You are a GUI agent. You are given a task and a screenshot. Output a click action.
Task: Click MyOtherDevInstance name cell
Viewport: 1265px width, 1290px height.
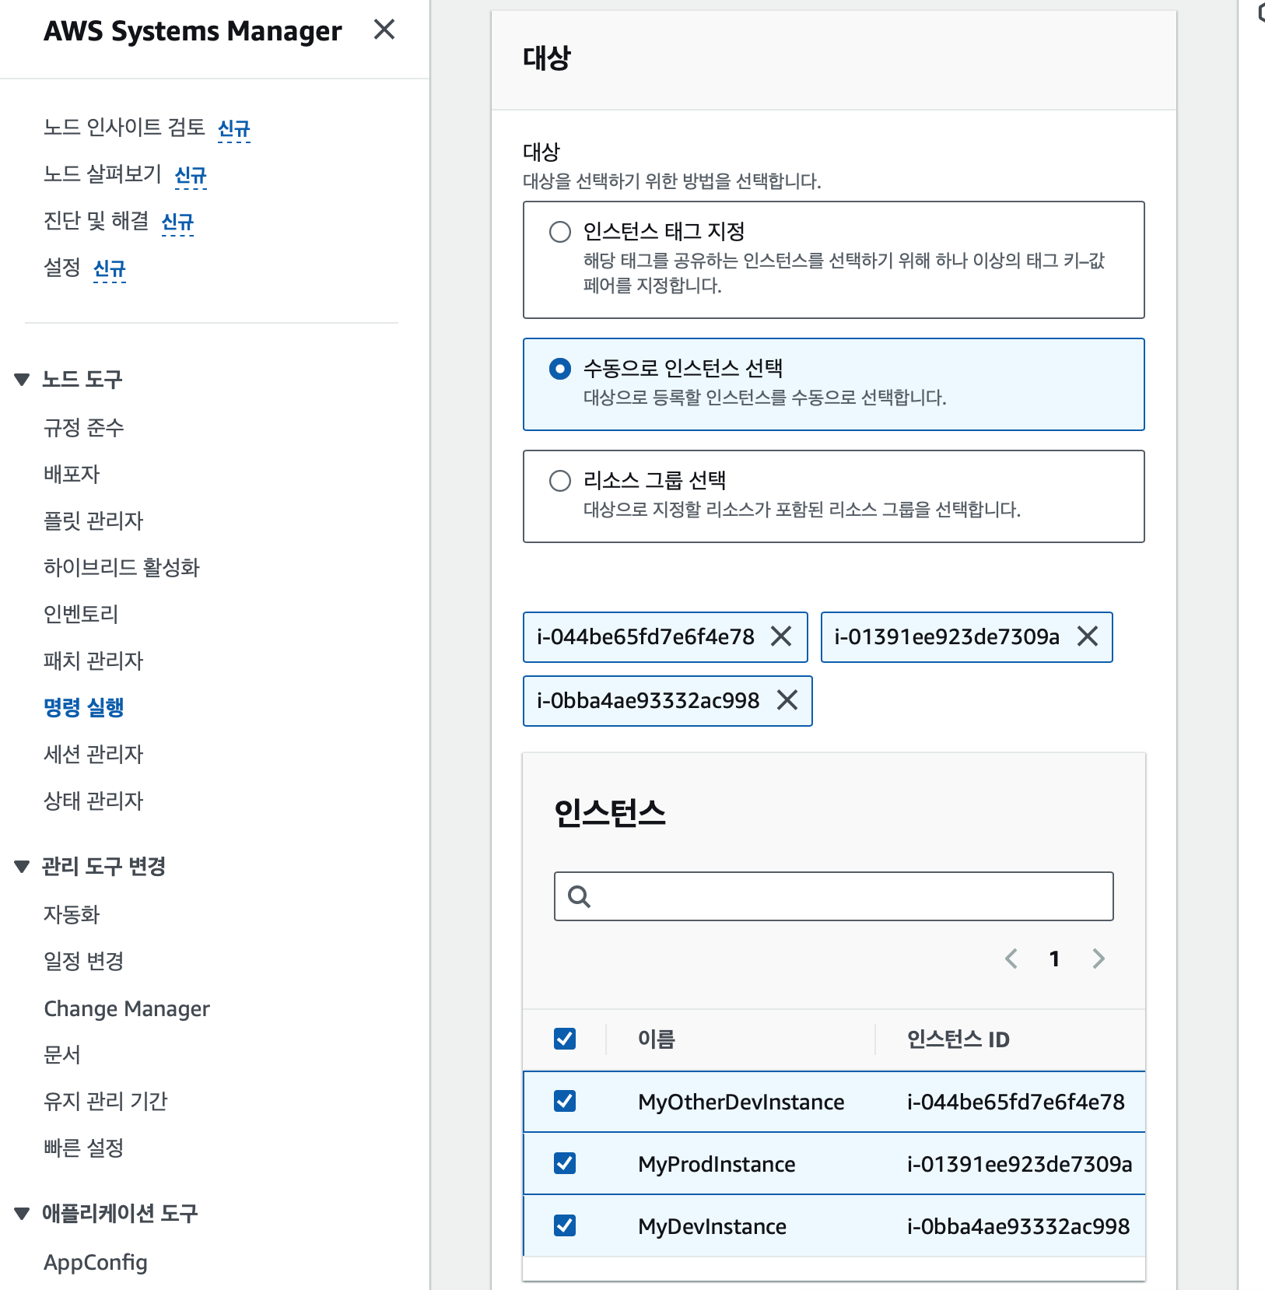pos(741,1102)
